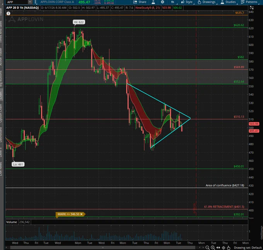Click the 495.47 price axis bubble
Screen dimensions: 263x250
click(254, 131)
